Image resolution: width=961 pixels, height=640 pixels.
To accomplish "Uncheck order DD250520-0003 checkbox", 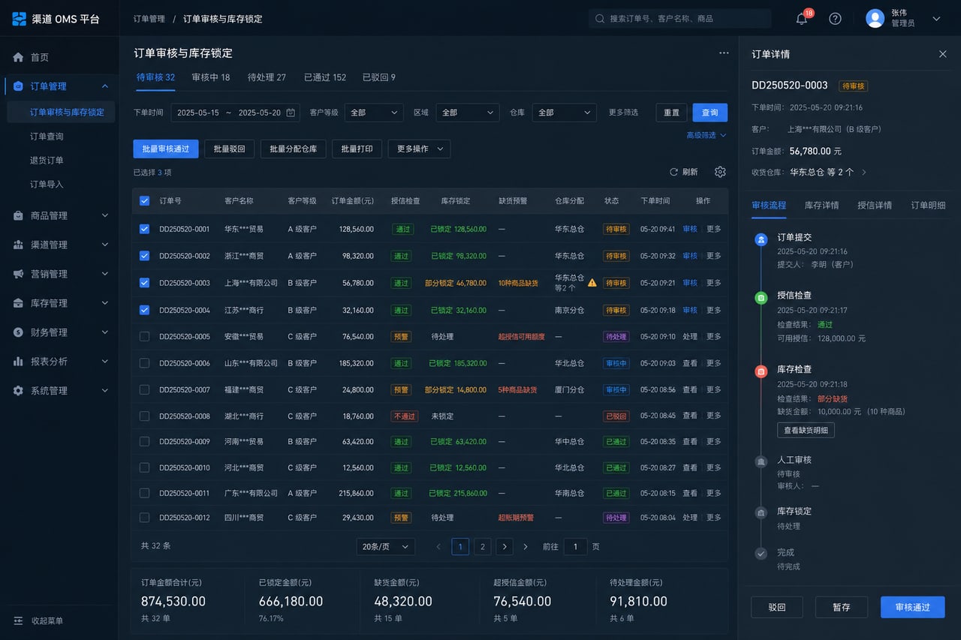I will (144, 283).
